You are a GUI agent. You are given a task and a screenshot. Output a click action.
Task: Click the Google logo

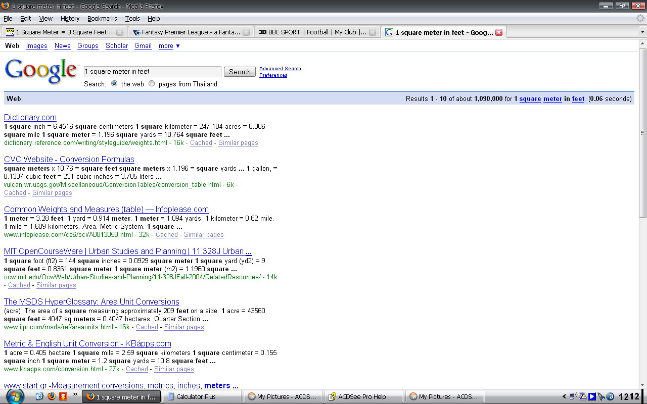point(41,71)
